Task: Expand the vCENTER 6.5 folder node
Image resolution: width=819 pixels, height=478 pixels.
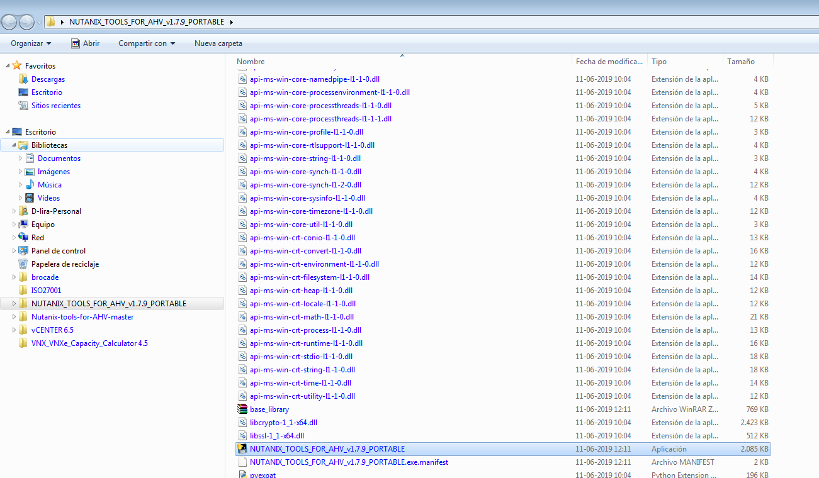Action: pyautogui.click(x=14, y=330)
